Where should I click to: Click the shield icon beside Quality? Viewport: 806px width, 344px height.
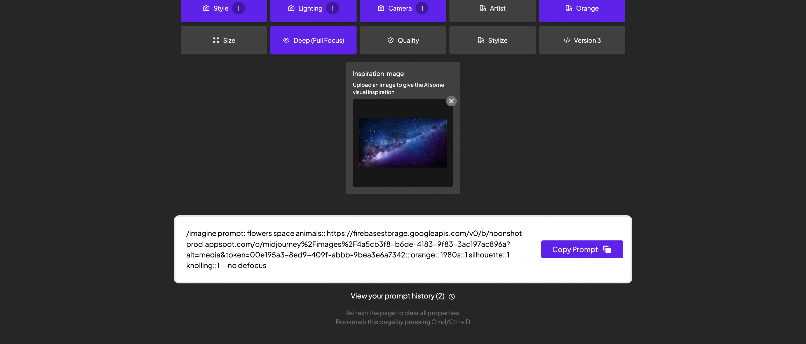click(390, 40)
